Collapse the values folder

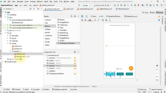pos(8,43)
